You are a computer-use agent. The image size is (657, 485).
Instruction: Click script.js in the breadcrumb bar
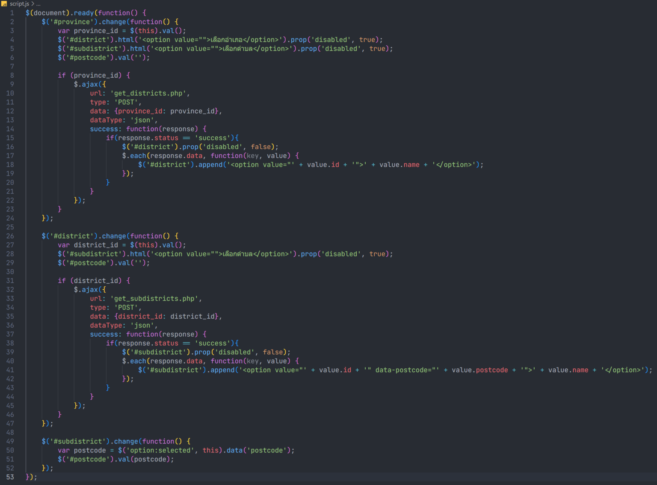pos(21,3)
